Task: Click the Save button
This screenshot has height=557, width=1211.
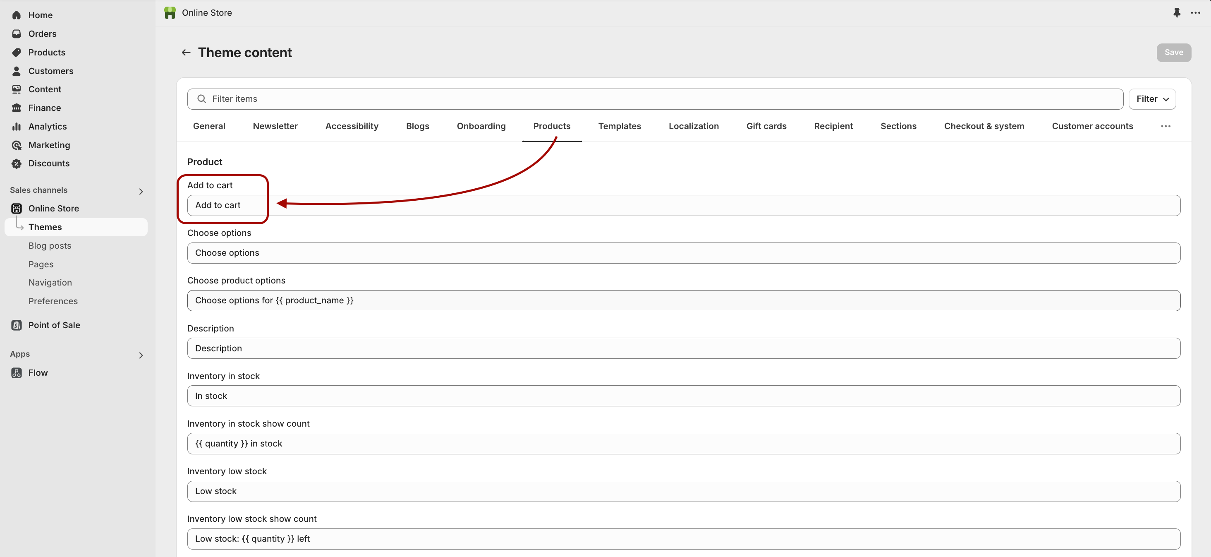Action: tap(1173, 52)
